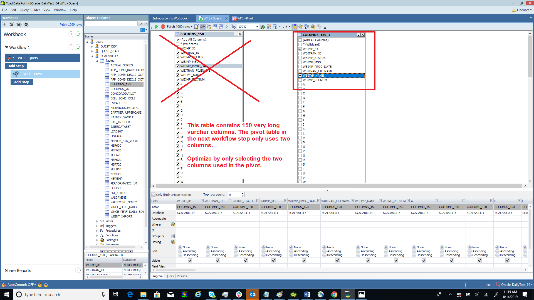Click the filter funnel icon in Object Explorer
Viewport: 534px width, 300px height.
(x=141, y=24)
